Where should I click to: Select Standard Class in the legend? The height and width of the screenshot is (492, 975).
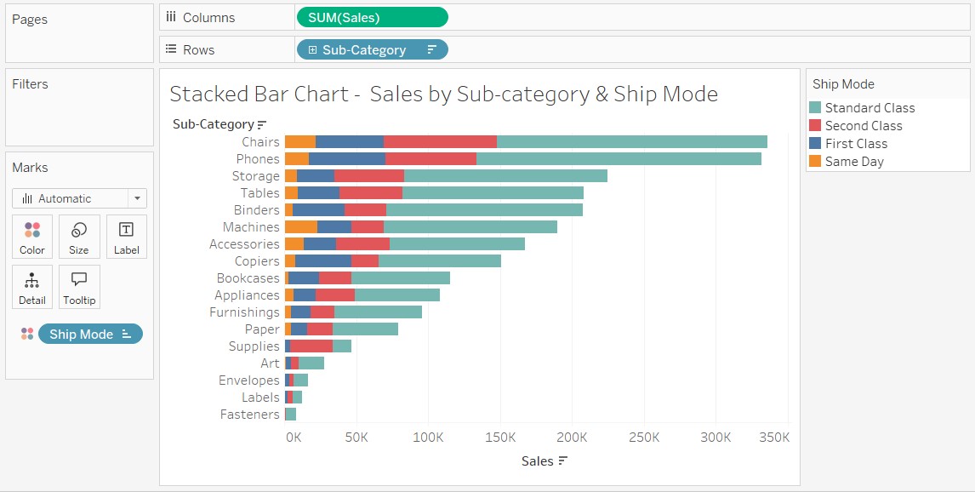(870, 108)
